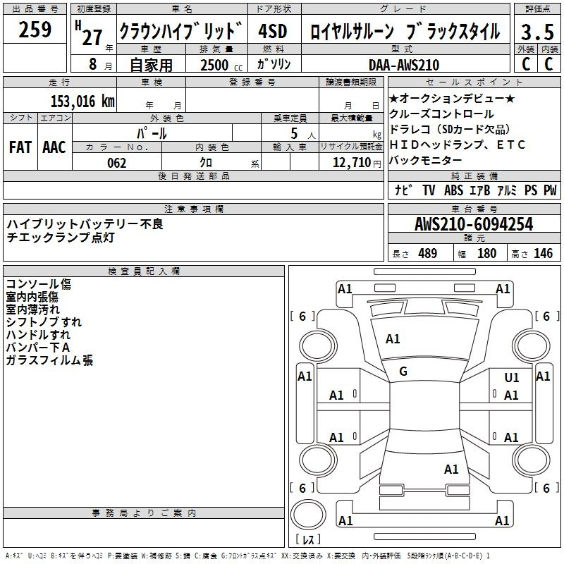
Task: Select seating capacity 5 人
Action: (x=303, y=134)
